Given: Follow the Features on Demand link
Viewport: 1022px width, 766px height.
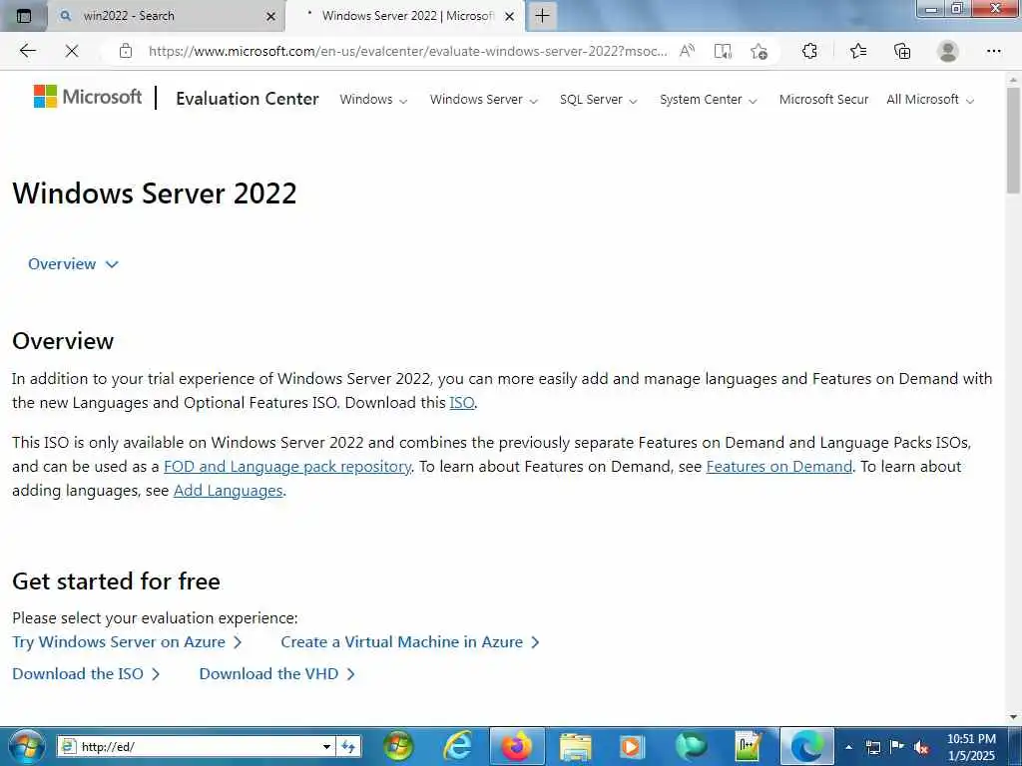Looking at the screenshot, I should (x=778, y=467).
